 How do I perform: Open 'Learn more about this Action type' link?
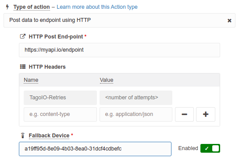(x=97, y=7)
